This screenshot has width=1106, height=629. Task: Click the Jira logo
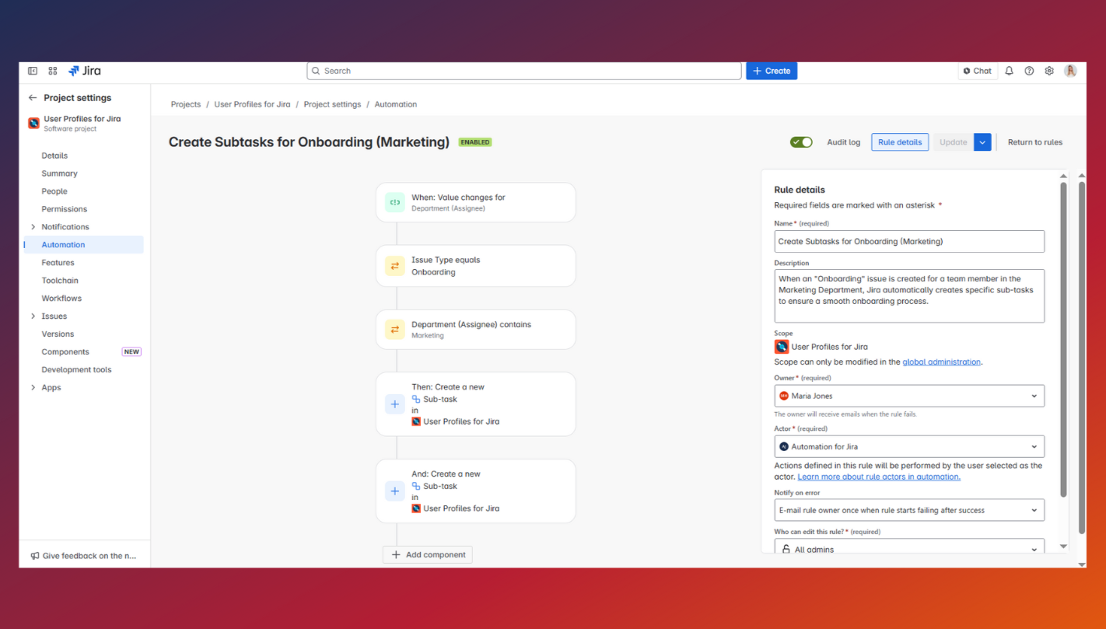point(85,71)
